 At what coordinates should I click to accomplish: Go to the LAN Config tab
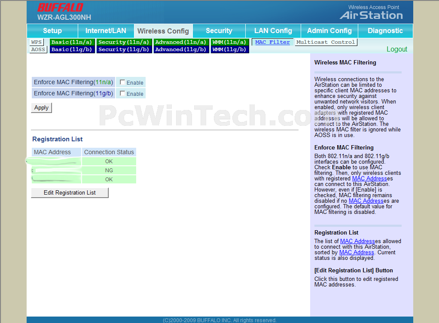pyautogui.click(x=273, y=31)
